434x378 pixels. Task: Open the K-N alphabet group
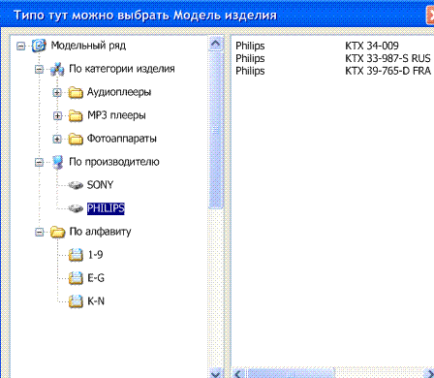pyautogui.click(x=96, y=301)
